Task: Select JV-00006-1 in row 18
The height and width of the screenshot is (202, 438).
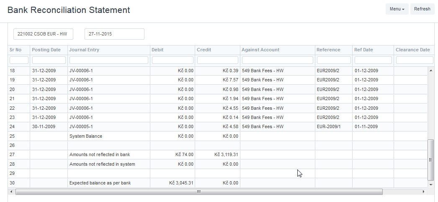Action: [108, 71]
